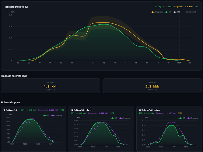Click the yellow Prognose legend marker in main chart

tap(153, 12)
